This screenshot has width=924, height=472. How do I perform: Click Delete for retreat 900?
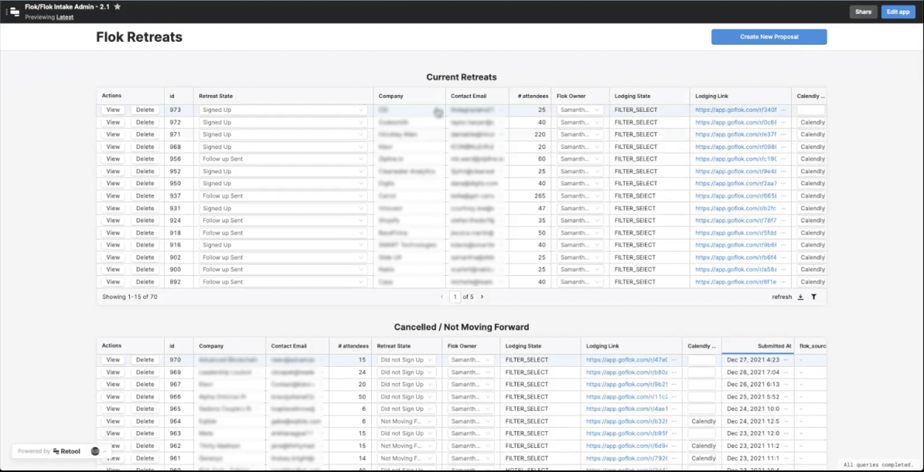(x=145, y=270)
